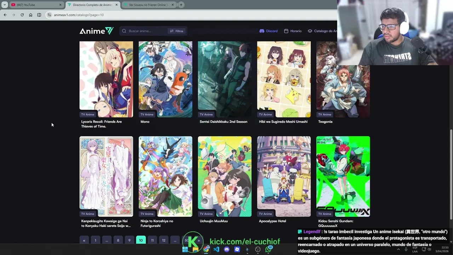
Task: Expand the tab search dropdown
Action: pos(5,5)
